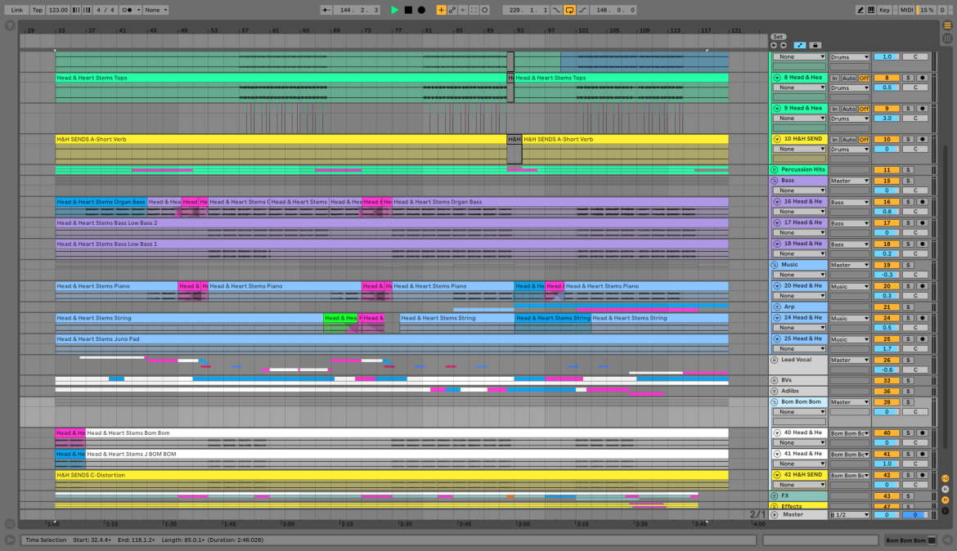
Task: Toggle the Lock Envelopes padlock button
Action: pyautogui.click(x=815, y=45)
